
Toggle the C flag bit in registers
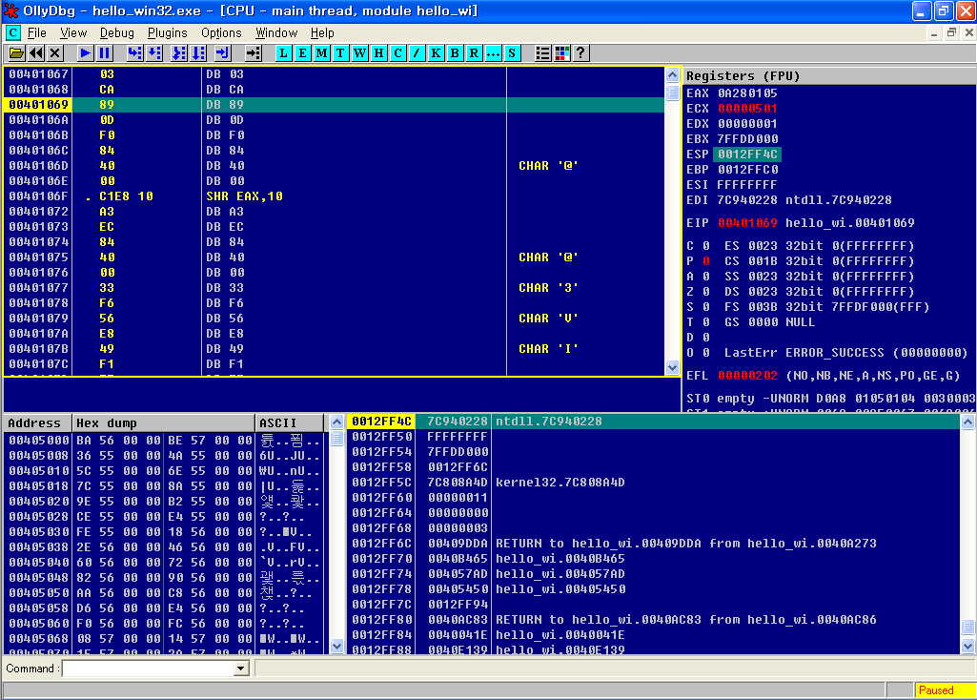tap(704, 246)
